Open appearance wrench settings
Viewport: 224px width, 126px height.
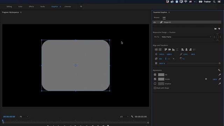point(219,70)
